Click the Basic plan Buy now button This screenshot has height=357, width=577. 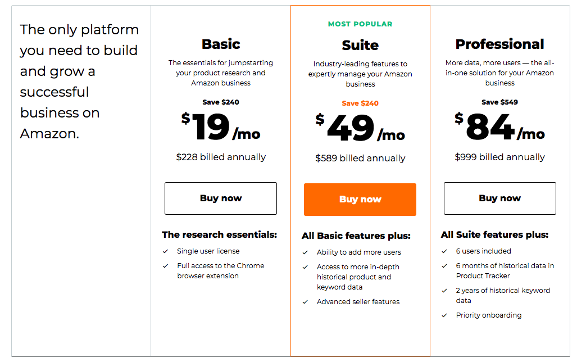tap(221, 198)
